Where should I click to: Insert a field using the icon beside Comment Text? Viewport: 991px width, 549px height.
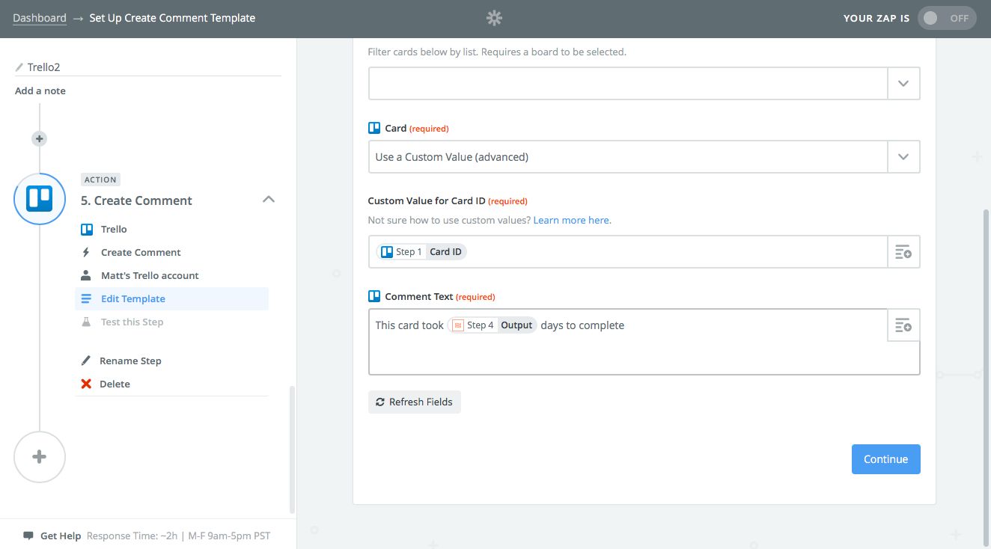pyautogui.click(x=903, y=325)
